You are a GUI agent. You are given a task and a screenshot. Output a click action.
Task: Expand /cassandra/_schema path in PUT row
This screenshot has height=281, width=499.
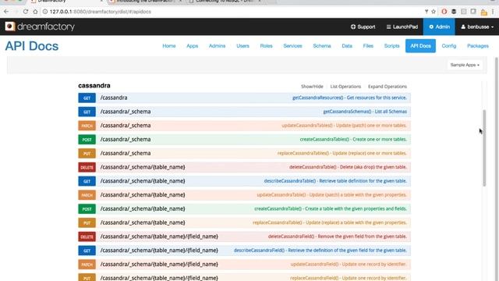[126, 153]
